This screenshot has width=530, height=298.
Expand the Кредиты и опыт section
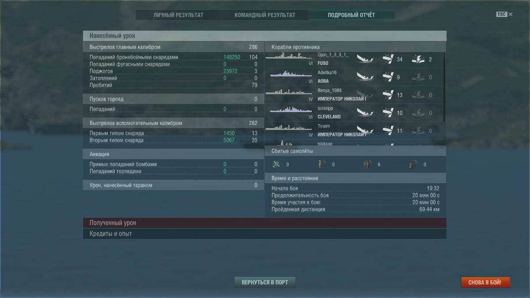point(264,234)
